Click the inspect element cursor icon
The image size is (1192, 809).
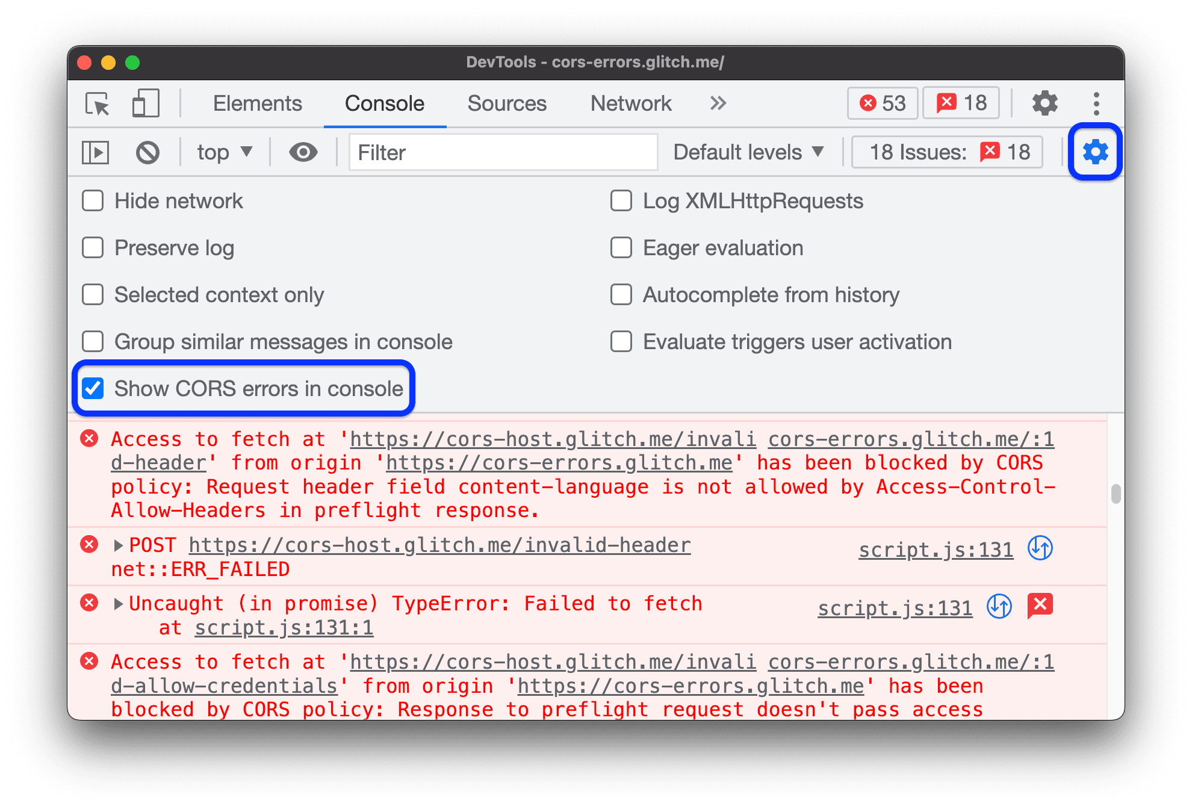point(96,103)
